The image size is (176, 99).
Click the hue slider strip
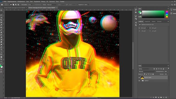point(167,14)
